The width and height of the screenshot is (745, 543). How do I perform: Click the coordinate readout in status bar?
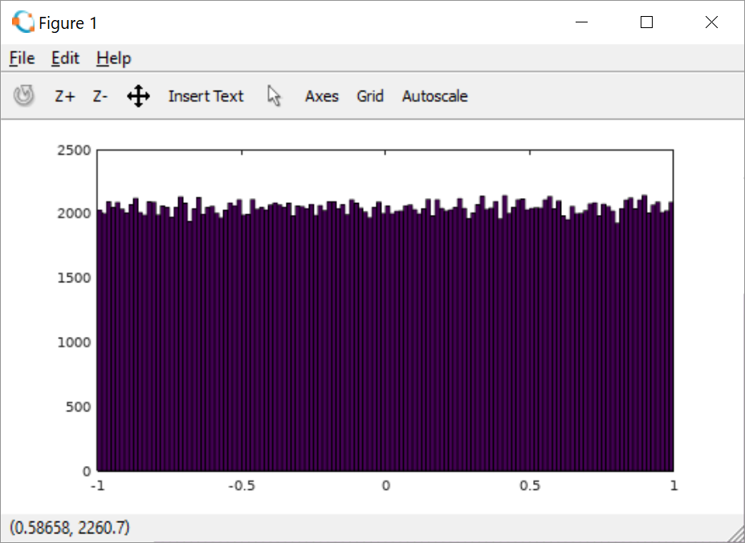70,528
